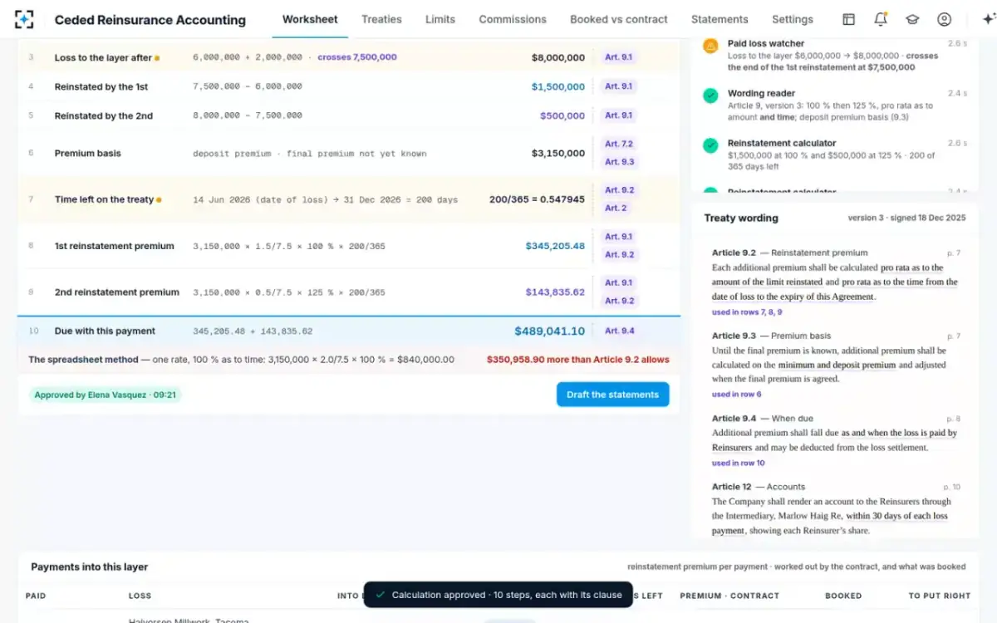The image size is (997, 623).
Task: Open the user account icon
Action: click(x=944, y=19)
